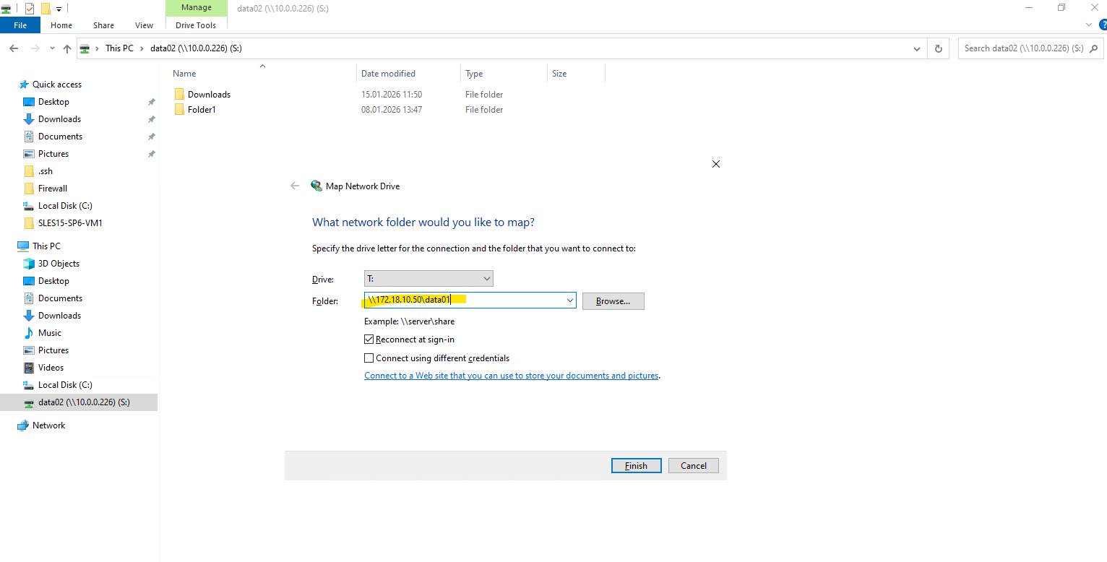Open the View ribbon tab
This screenshot has height=562, width=1107.
tap(145, 25)
